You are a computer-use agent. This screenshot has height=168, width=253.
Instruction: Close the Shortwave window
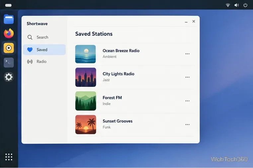coord(194,22)
